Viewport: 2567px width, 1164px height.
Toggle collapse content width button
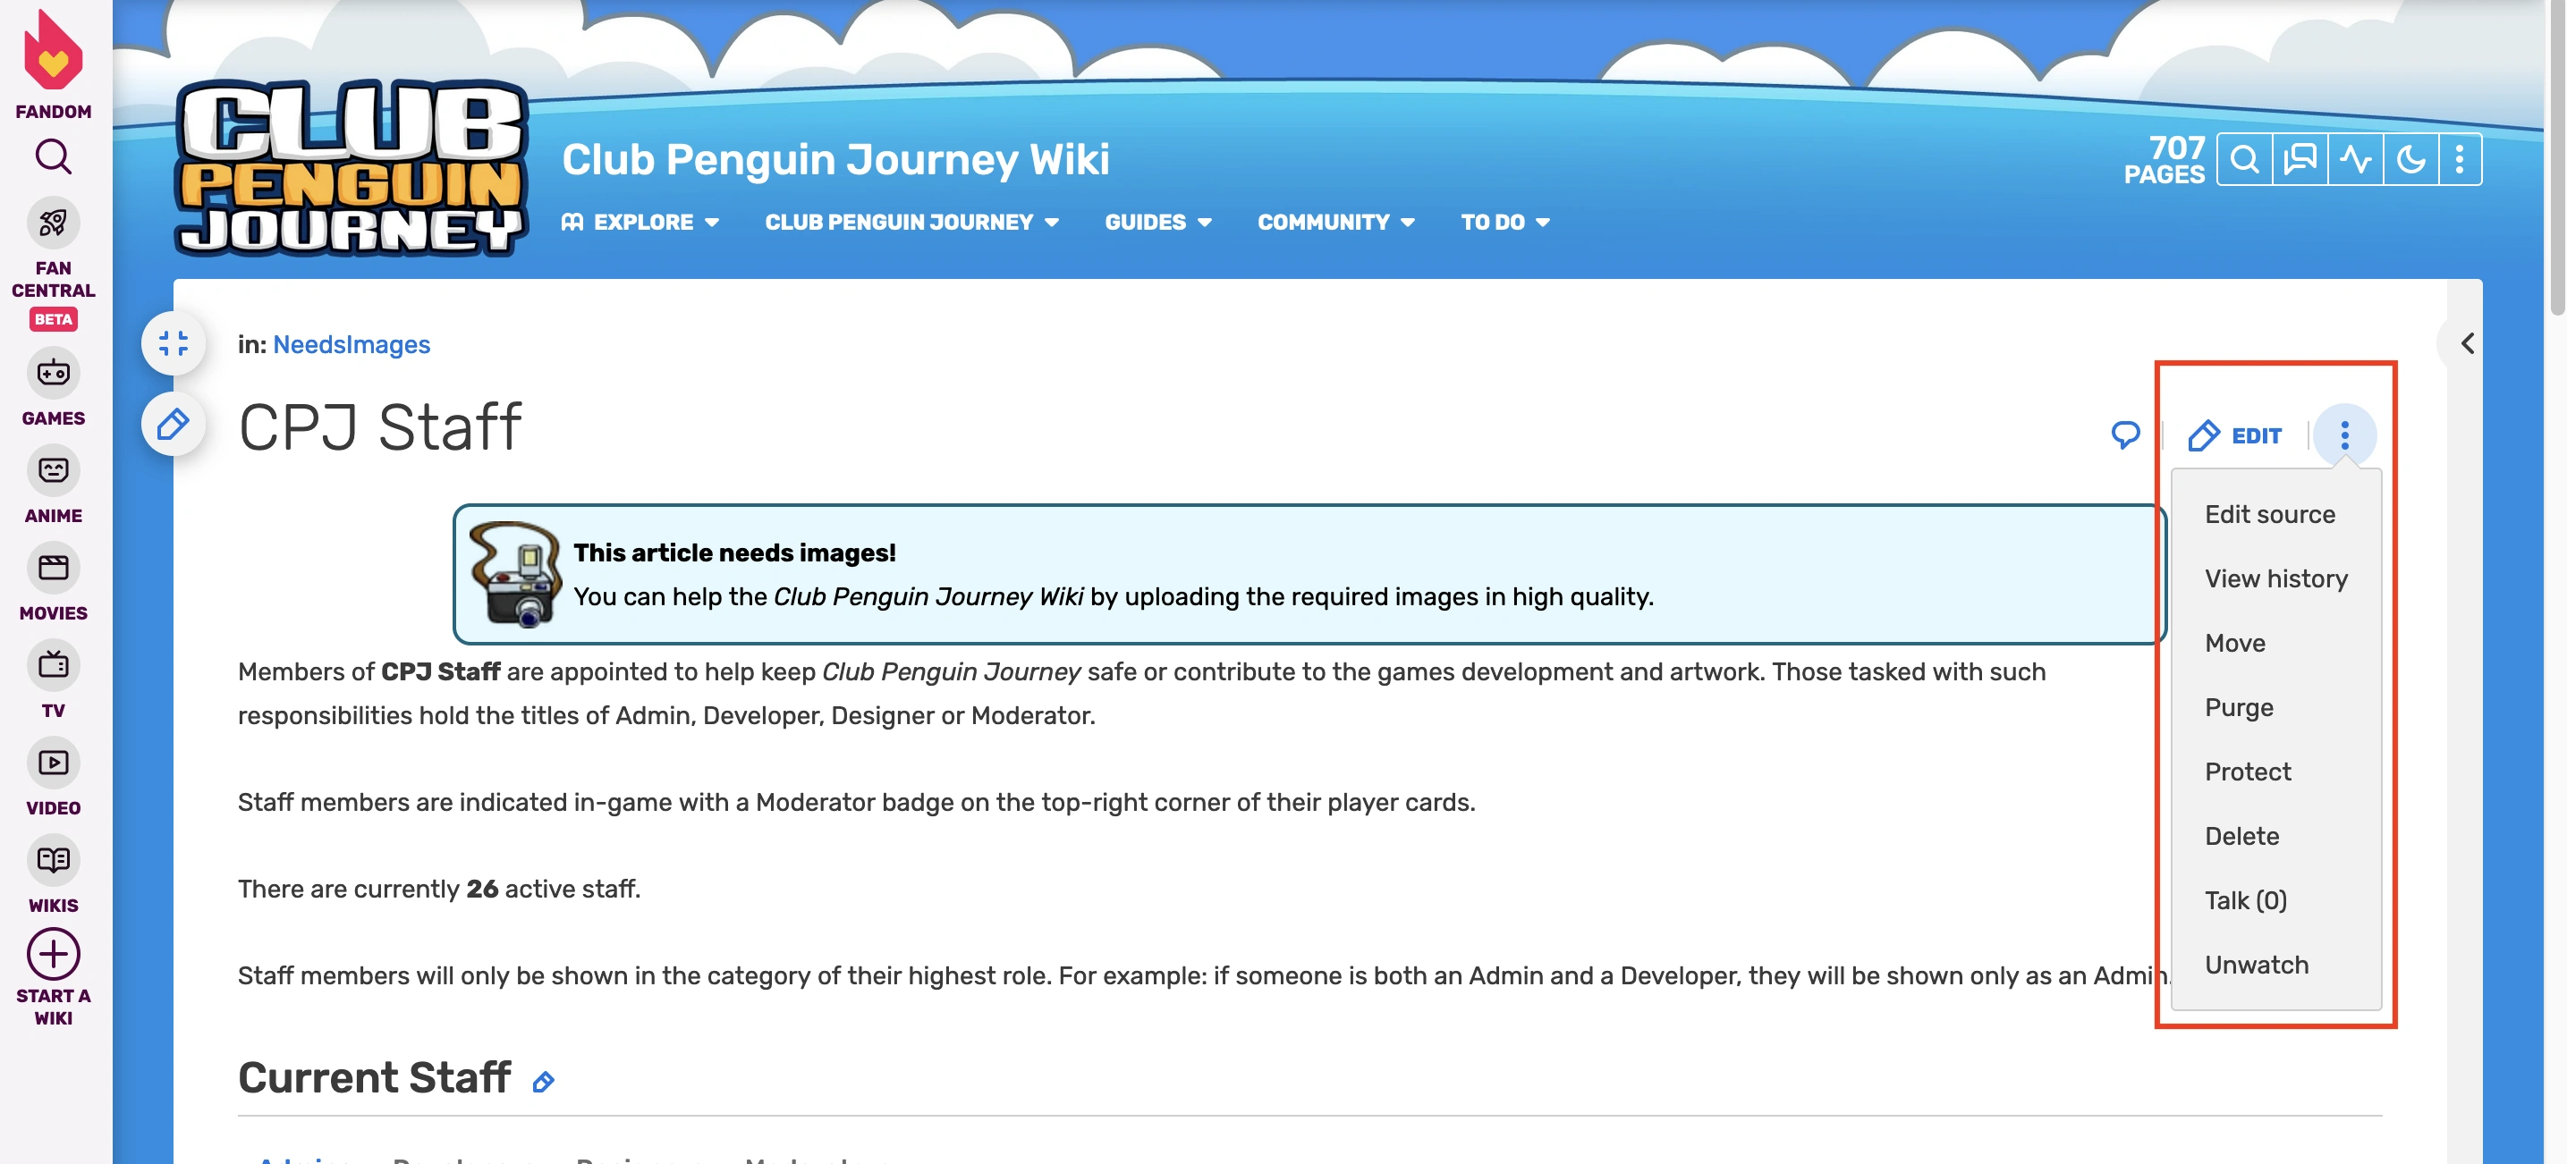[174, 343]
